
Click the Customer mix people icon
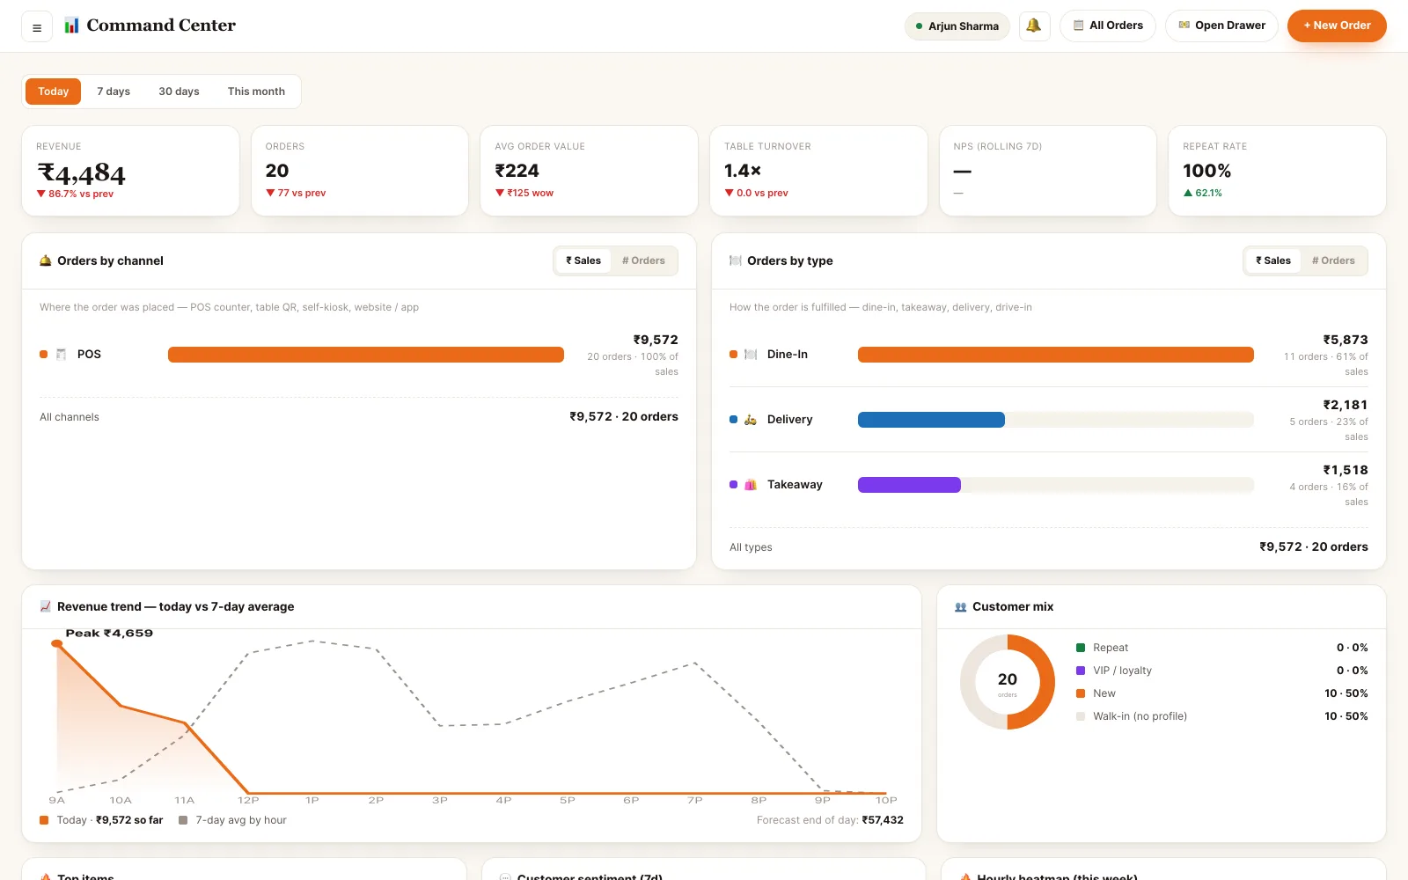[961, 606]
